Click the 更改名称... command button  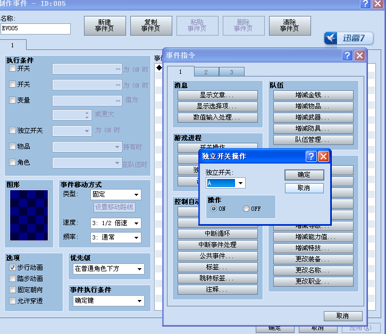pos(313,270)
